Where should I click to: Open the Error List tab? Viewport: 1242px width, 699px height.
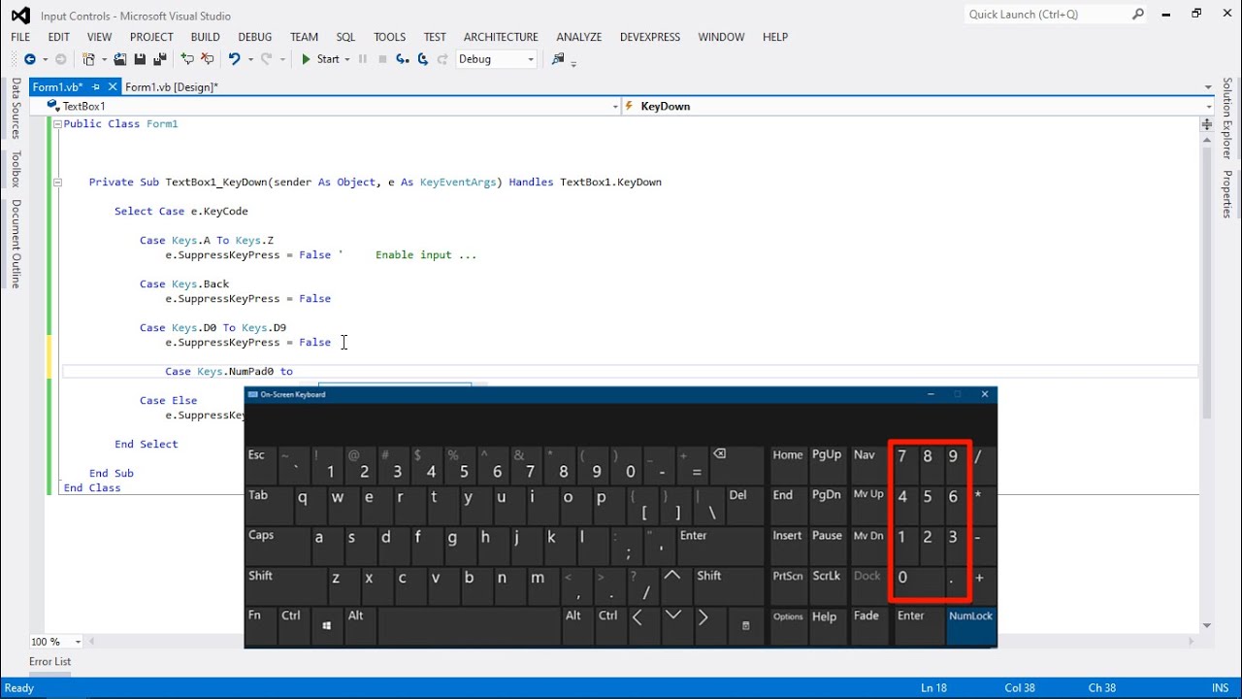click(49, 661)
